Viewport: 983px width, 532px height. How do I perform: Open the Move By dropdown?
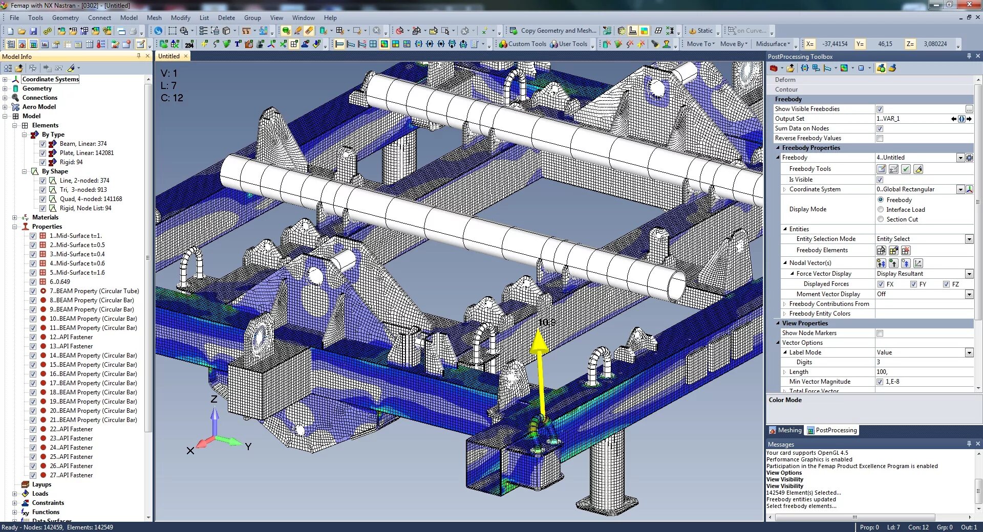[734, 44]
